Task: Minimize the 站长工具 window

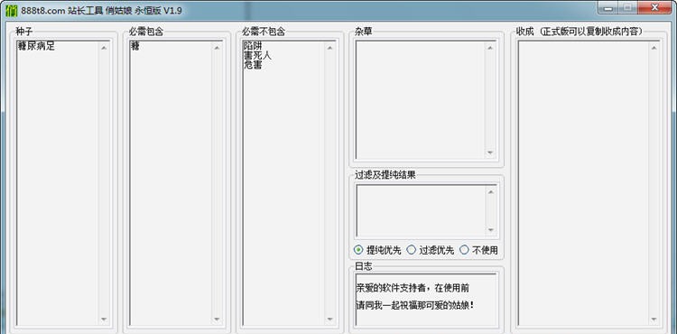Action: (x=608, y=7)
